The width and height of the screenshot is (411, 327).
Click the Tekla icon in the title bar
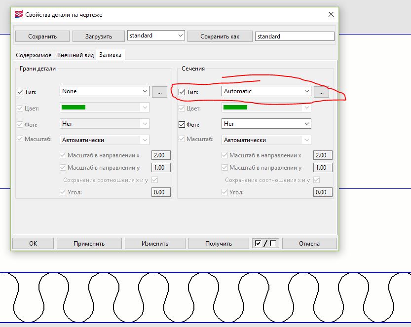coord(18,15)
